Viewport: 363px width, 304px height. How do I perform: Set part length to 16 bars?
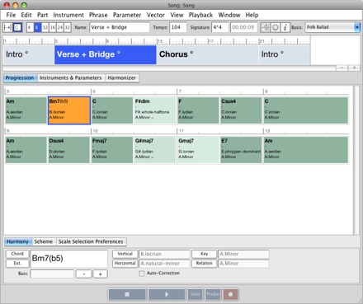53,27
